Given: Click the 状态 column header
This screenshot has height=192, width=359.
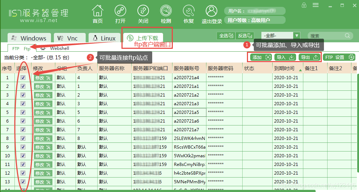Looking at the screenshot, I should [x=257, y=68].
